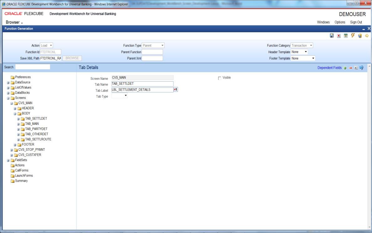
Task: Expand the ListOfValues tree node
Action: (8, 88)
